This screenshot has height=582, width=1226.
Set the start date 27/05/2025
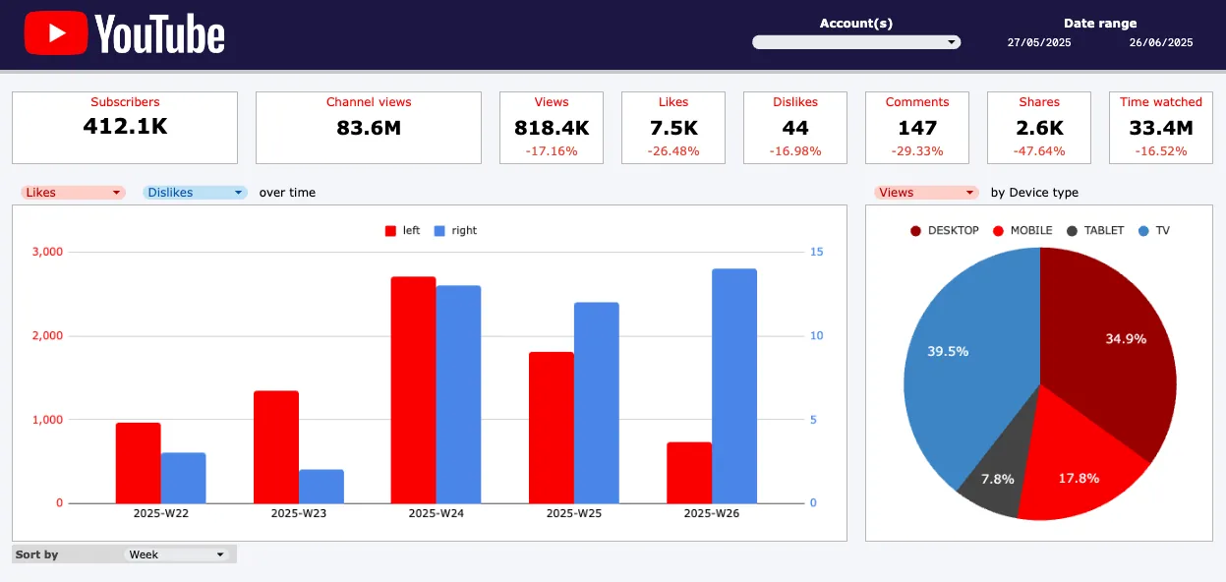(x=1039, y=42)
